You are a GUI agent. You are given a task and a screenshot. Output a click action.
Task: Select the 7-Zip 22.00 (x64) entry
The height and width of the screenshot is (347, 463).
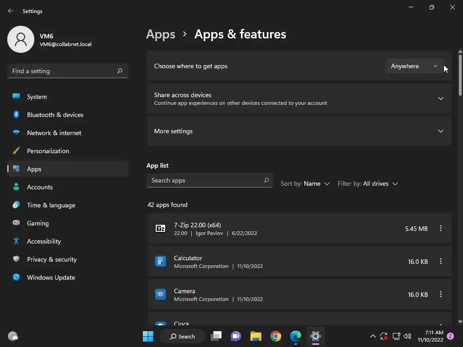299,229
